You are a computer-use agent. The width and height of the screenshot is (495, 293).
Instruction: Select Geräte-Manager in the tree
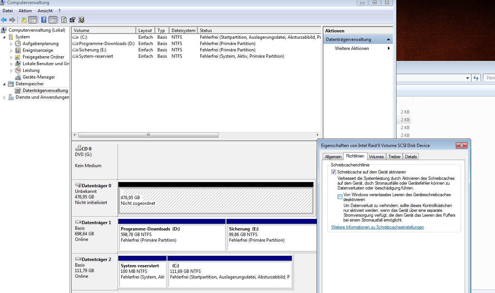pos(39,77)
